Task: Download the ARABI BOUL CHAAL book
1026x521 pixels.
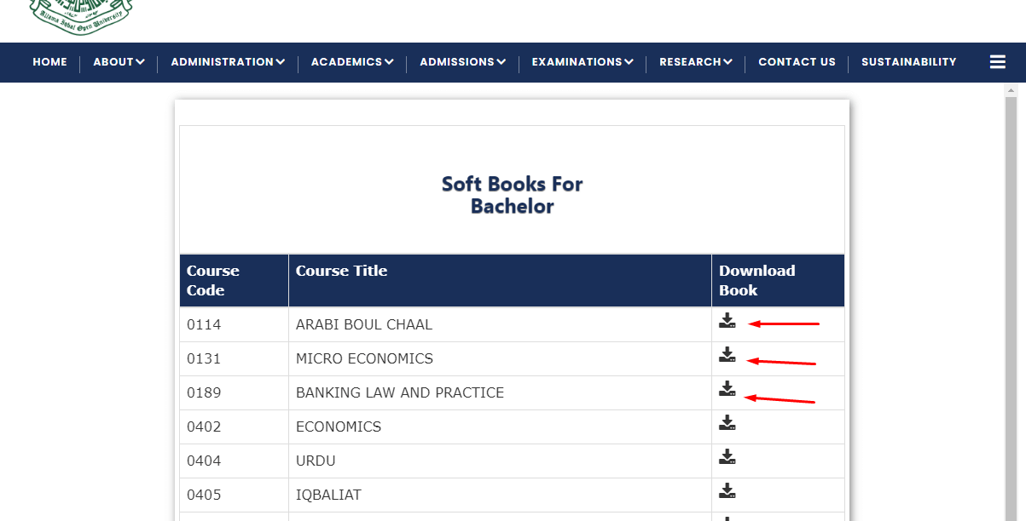Action: (x=727, y=321)
